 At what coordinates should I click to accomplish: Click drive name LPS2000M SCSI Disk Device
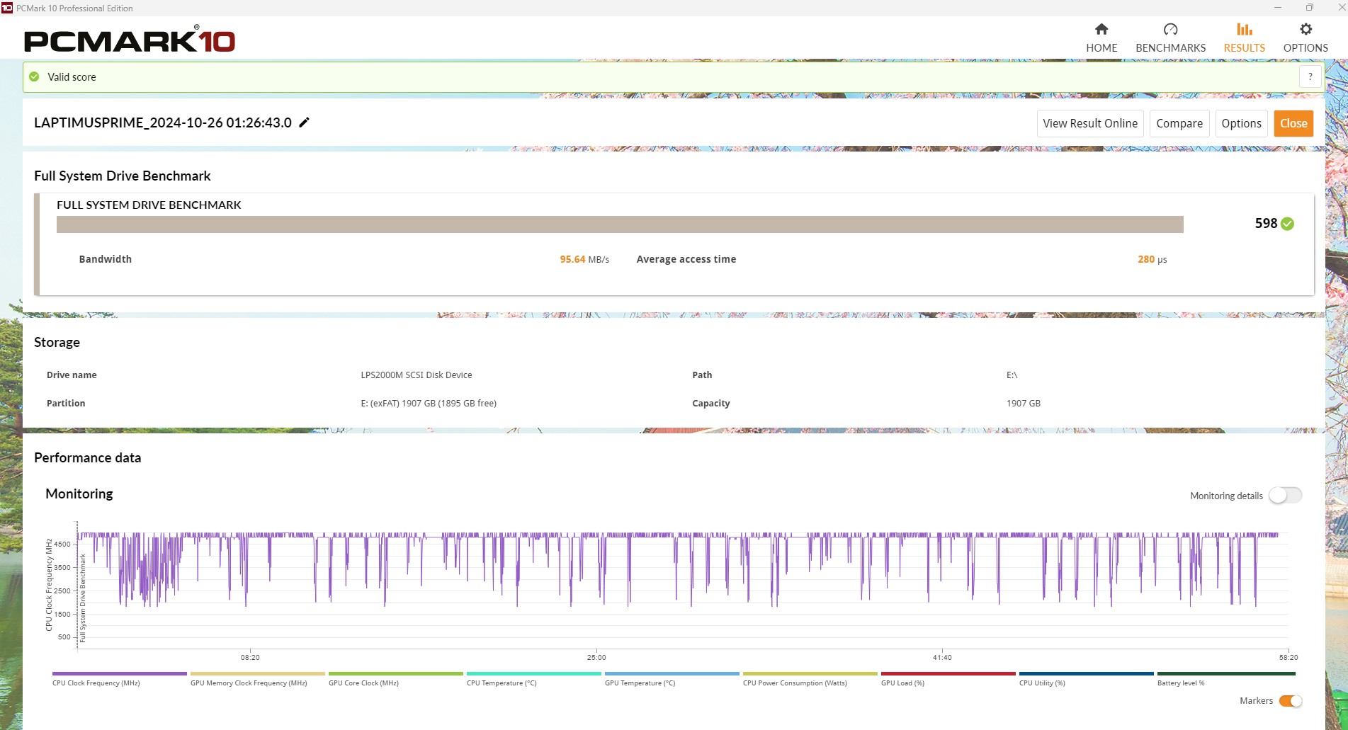(x=417, y=375)
